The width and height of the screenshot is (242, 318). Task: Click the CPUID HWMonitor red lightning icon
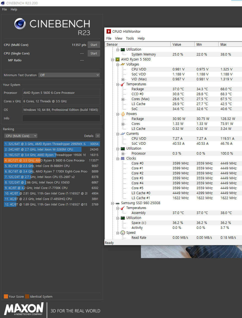tap(109, 31)
